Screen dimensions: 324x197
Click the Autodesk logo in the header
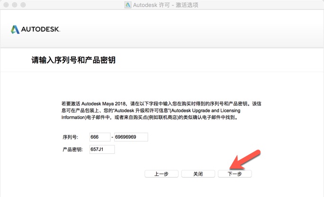tap(36, 29)
